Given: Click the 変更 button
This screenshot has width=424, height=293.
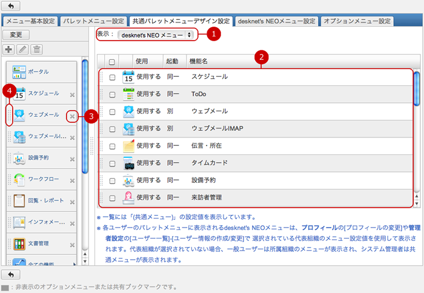Looking at the screenshot, I should pyautogui.click(x=16, y=35).
